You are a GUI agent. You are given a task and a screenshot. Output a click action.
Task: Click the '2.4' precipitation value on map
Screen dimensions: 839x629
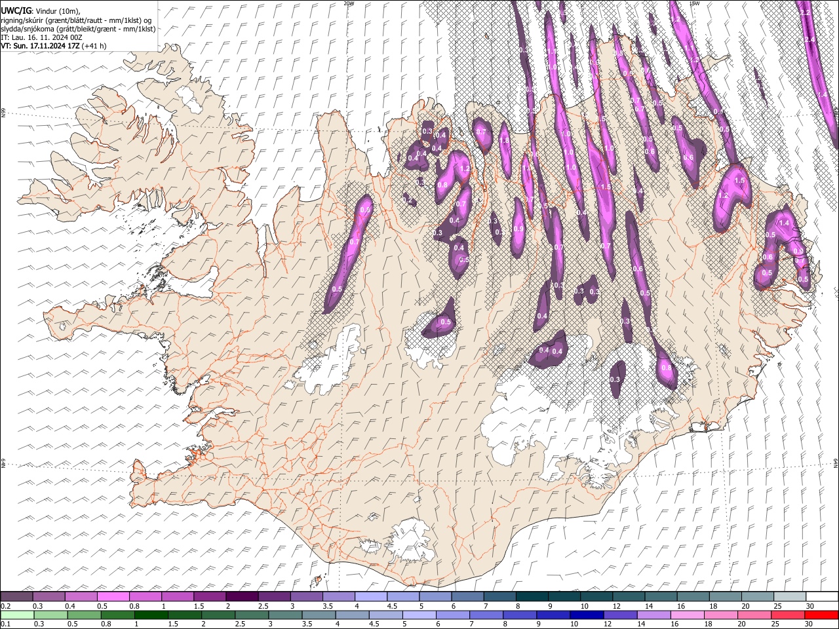click(x=810, y=40)
